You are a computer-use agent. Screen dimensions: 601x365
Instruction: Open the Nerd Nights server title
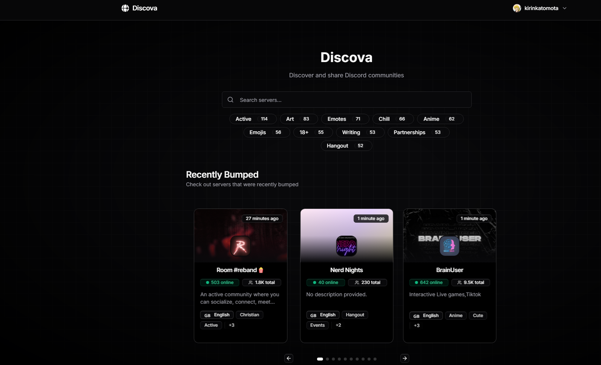tap(346, 270)
